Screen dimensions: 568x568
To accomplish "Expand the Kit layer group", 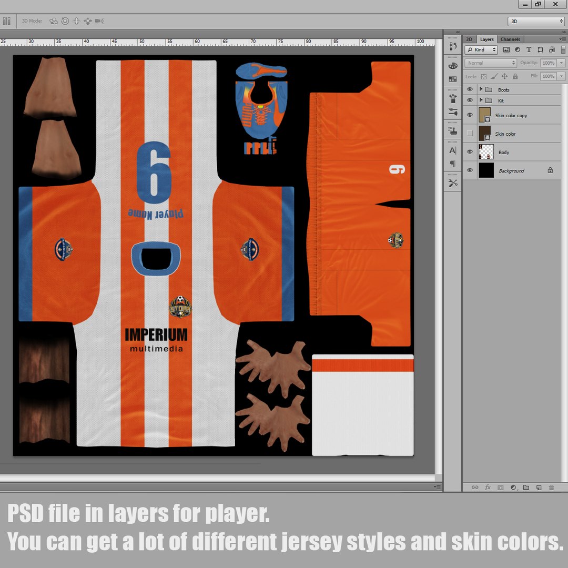I will click(x=481, y=100).
